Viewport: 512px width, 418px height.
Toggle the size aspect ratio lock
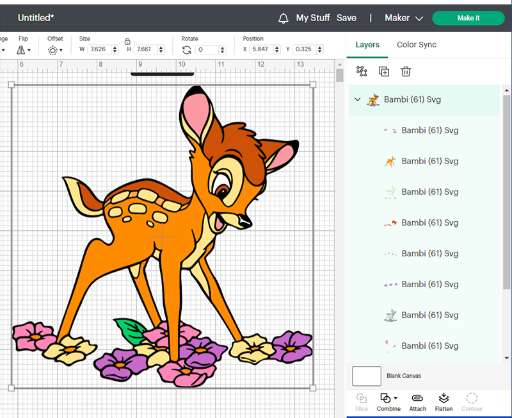pyautogui.click(x=127, y=41)
